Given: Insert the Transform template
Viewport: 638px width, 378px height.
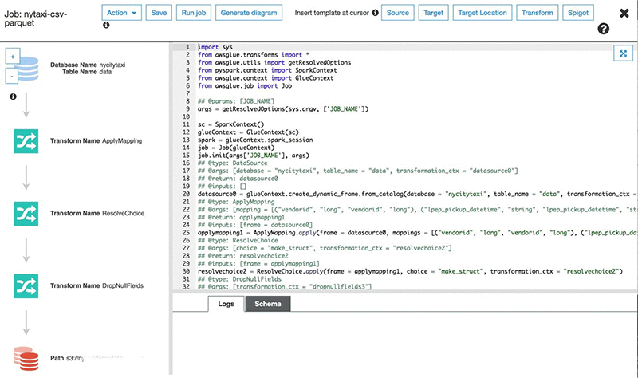Looking at the screenshot, I should coord(537,13).
